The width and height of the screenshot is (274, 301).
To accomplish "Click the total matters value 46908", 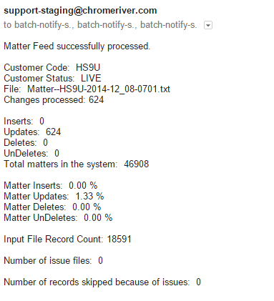I will point(137,164).
